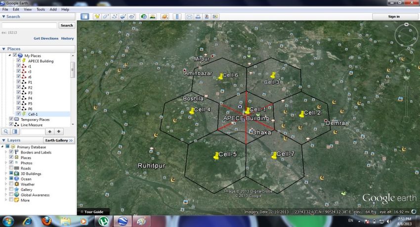Collapse the Search panel triangle
The width and height of the screenshot is (420, 227).
pos(3,17)
